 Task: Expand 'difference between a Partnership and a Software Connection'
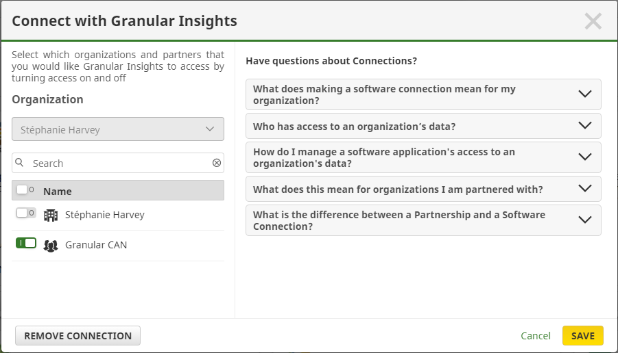click(423, 220)
